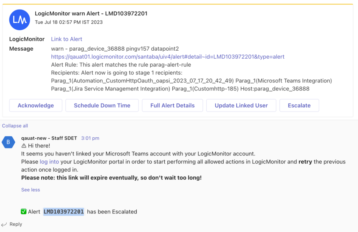Image resolution: width=358 pixels, height=232 pixels.
Task: Open the qauat01.logicmonitor.com alert URL
Action: coord(168,57)
